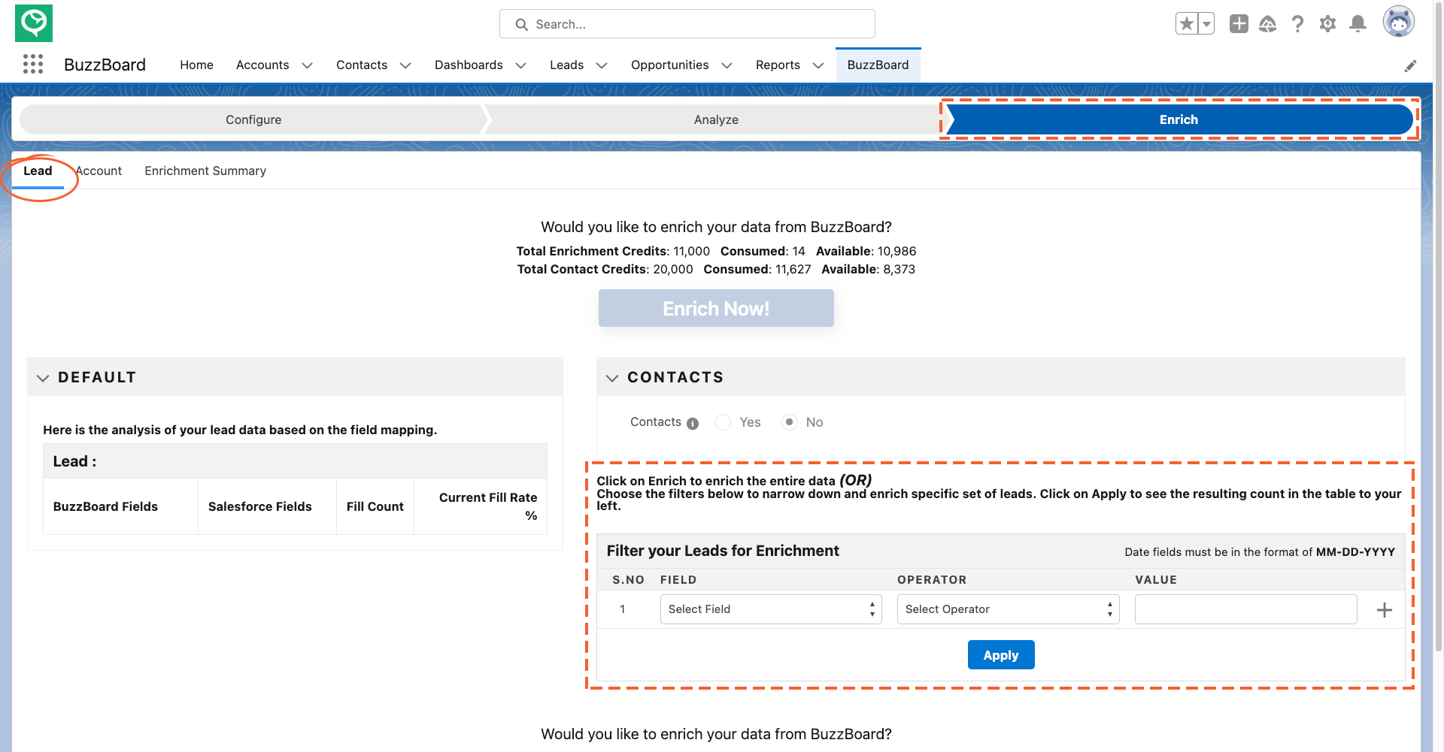The width and height of the screenshot is (1444, 752).
Task: Expand the Accounts navigation dropdown
Action: (307, 65)
